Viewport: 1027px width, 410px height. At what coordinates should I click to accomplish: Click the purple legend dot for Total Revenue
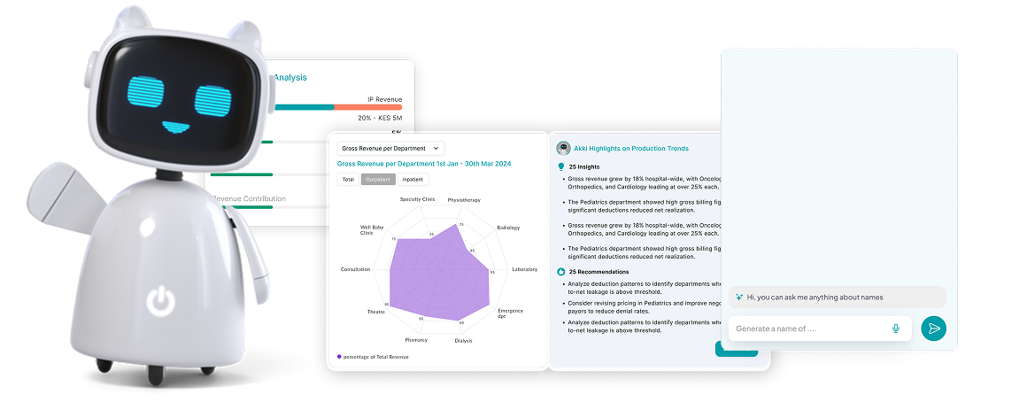[x=338, y=356]
